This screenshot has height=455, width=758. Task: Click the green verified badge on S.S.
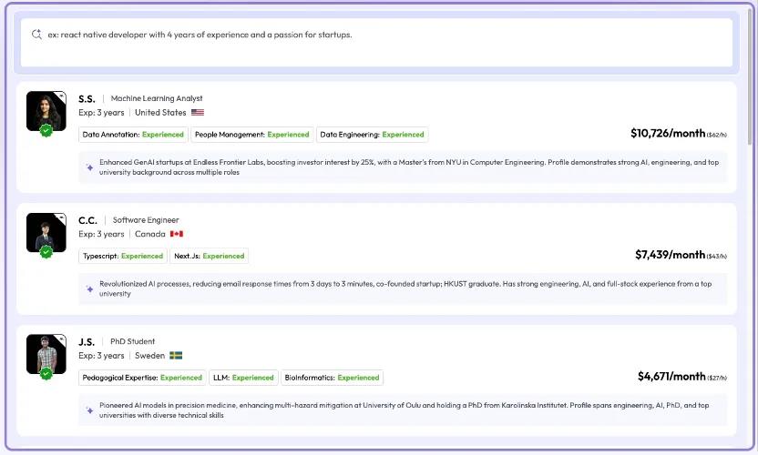coord(46,130)
